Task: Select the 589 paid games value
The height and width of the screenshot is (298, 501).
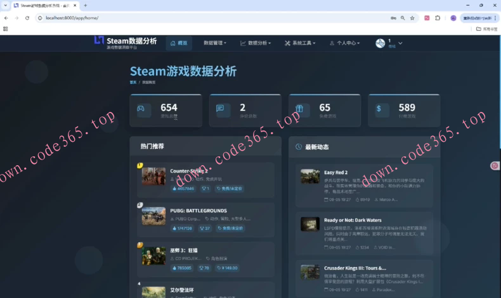Action: pyautogui.click(x=407, y=108)
